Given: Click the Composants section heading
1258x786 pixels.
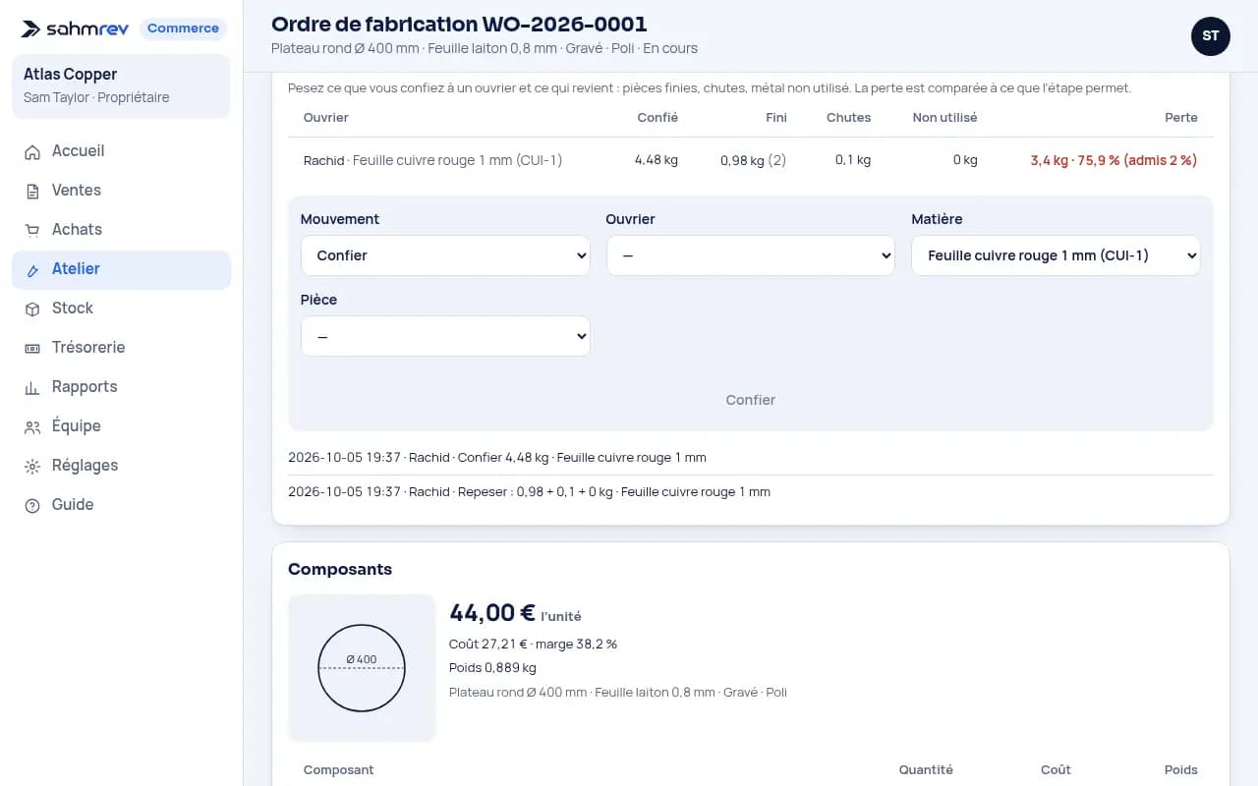Looking at the screenshot, I should (340, 570).
